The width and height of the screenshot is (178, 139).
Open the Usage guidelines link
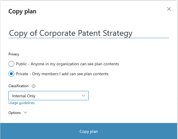[22, 103]
